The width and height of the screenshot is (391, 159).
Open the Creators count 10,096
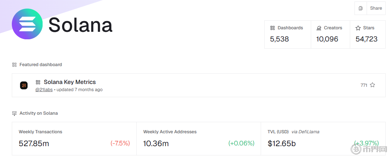coord(327,39)
